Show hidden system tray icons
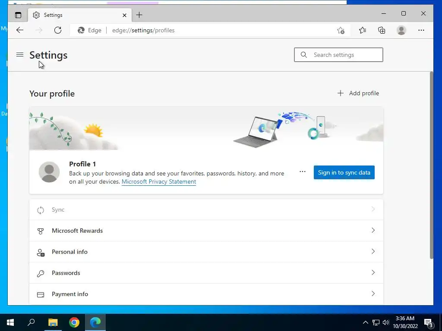The image size is (442, 331). pyautogui.click(x=365, y=322)
